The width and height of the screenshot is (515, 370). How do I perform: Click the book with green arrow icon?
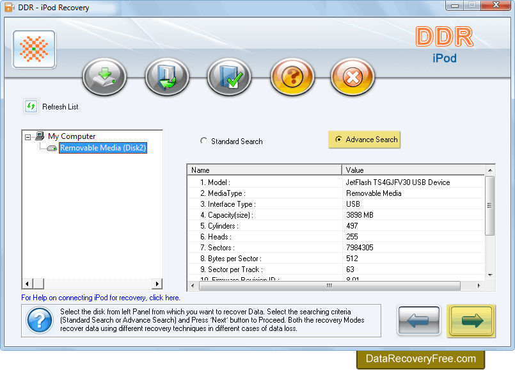(x=167, y=77)
